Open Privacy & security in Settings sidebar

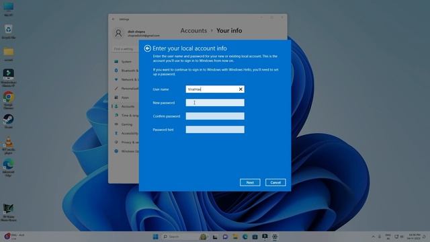125,143
